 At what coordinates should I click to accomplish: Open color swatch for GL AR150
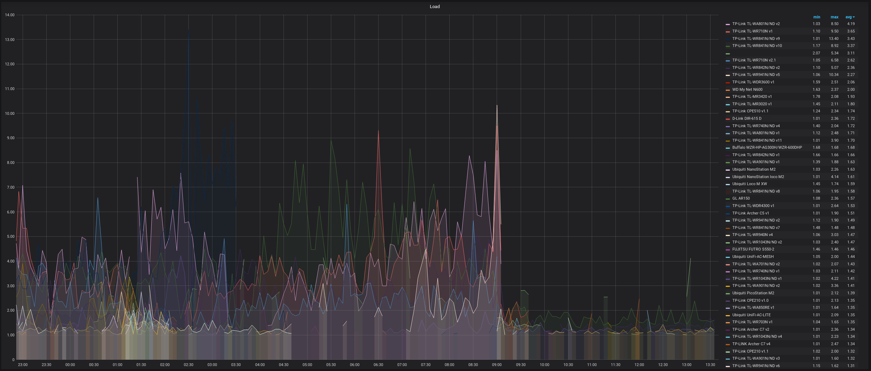coord(728,199)
